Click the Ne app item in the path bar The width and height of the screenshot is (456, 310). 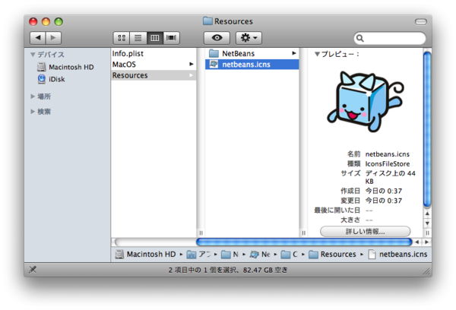pyautogui.click(x=260, y=255)
